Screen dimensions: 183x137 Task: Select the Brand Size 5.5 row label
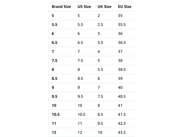(x=54, y=25)
